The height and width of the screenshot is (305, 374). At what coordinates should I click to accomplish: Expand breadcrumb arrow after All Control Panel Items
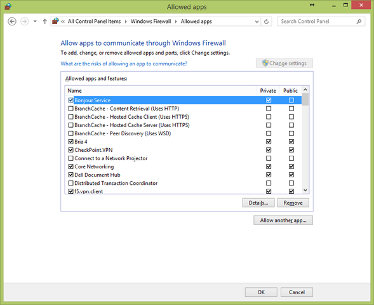click(126, 22)
